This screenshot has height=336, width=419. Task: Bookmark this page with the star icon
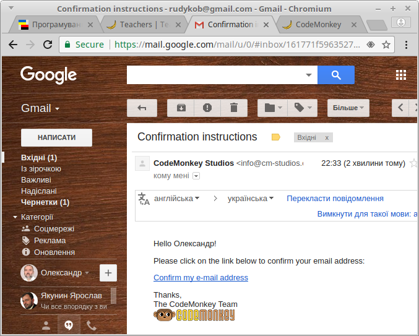pyautogui.click(x=386, y=45)
